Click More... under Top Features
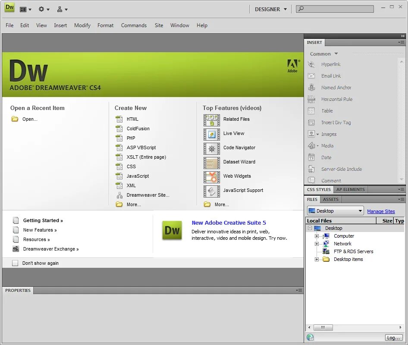Viewport: 408px width, 345px height. pyautogui.click(x=221, y=204)
